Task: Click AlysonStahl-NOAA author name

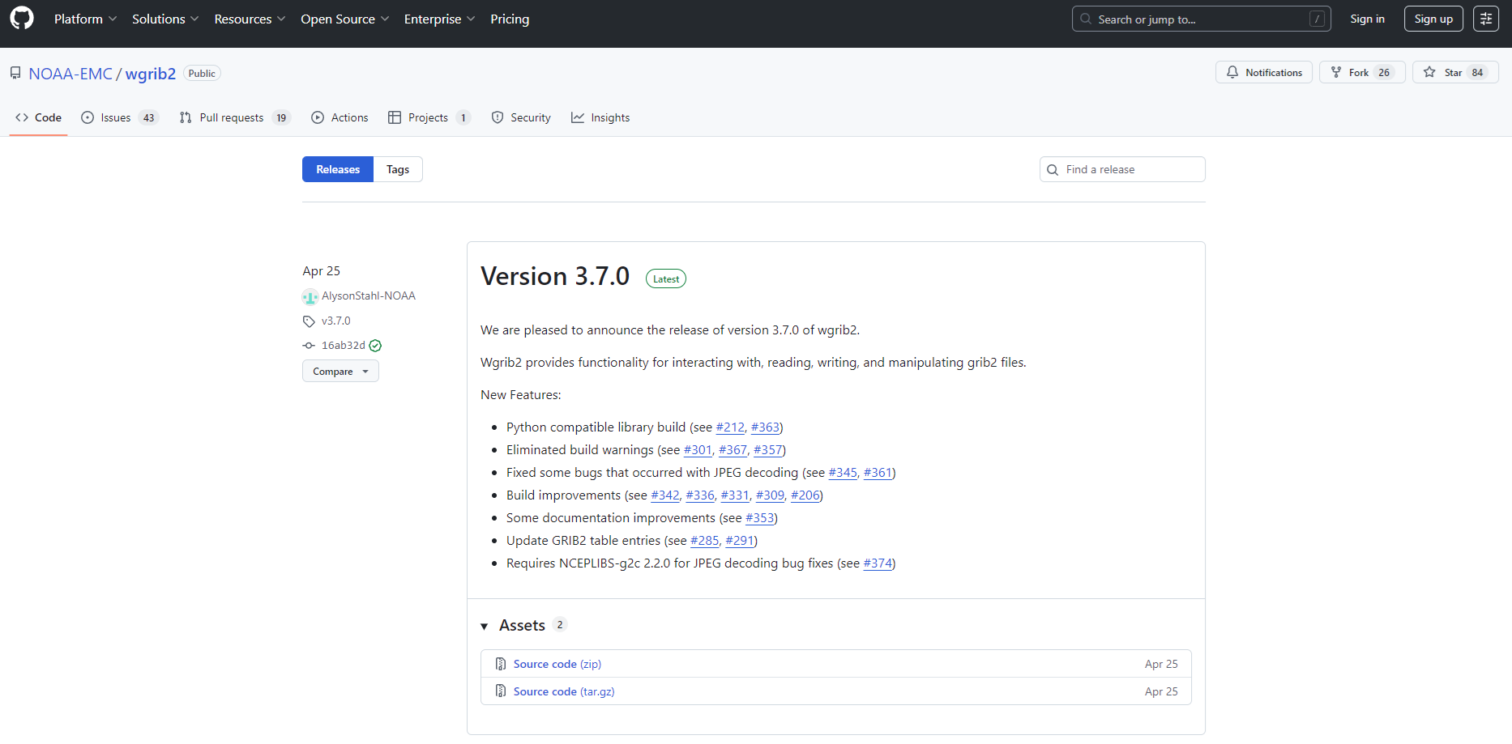Action: pos(369,296)
